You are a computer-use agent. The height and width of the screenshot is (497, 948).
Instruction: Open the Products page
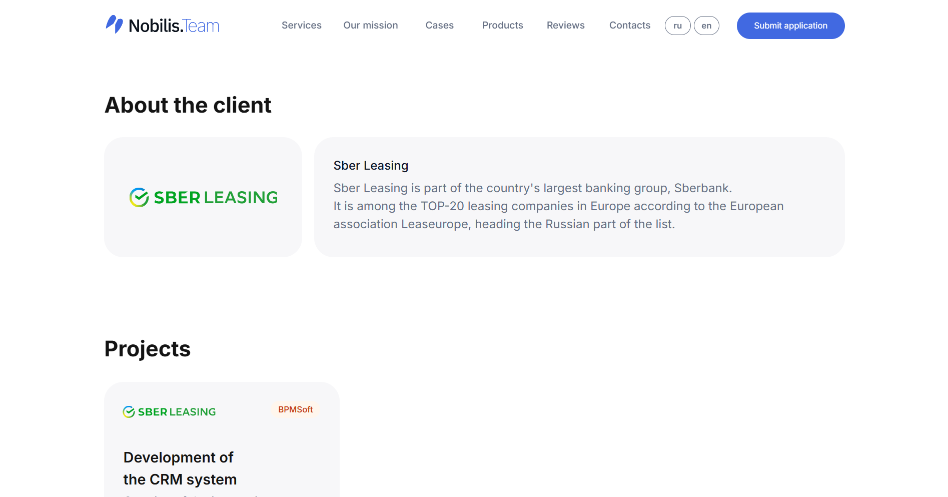coord(502,25)
